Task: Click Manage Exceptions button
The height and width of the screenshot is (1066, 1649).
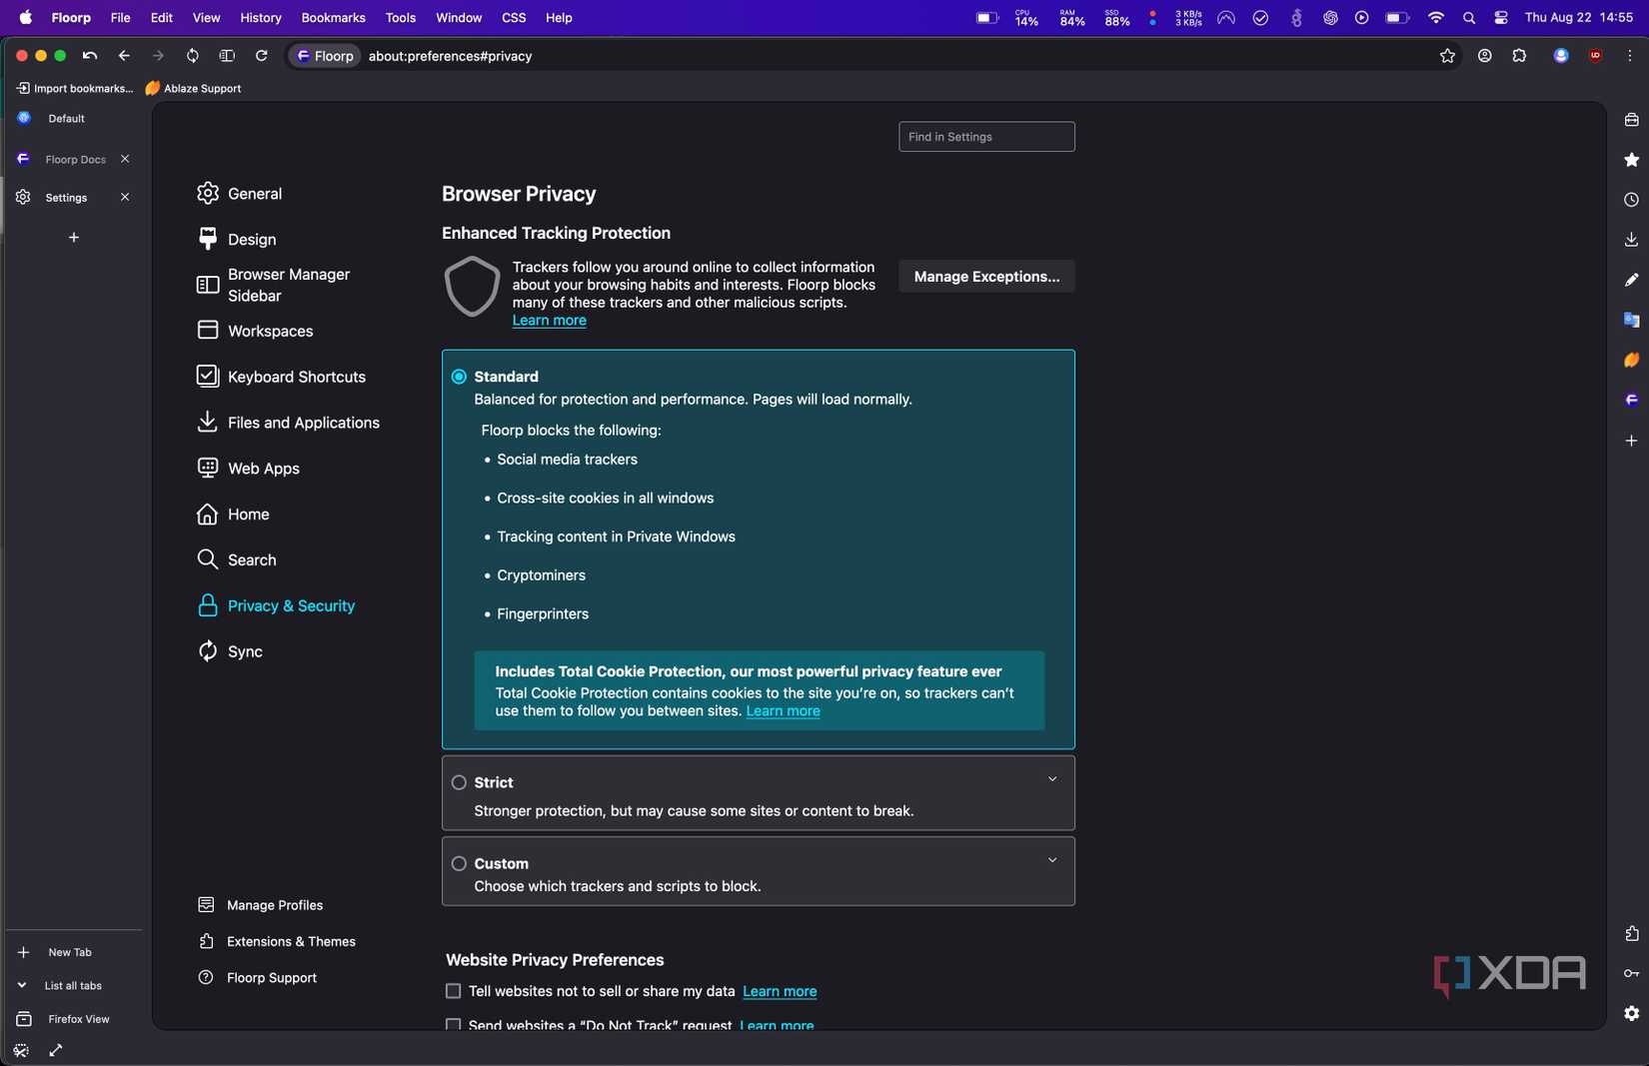Action: tap(986, 277)
